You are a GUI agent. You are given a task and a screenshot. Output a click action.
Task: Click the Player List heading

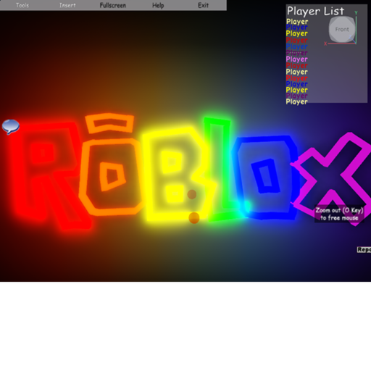[x=315, y=11]
